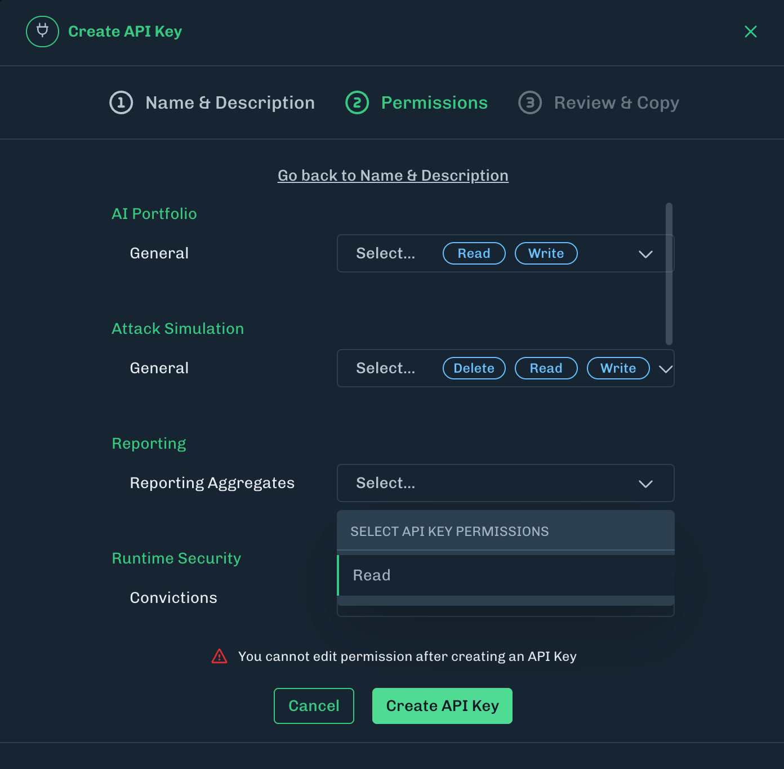The image size is (784, 769).
Task: Click the red warning triangle icon
Action: (x=219, y=656)
